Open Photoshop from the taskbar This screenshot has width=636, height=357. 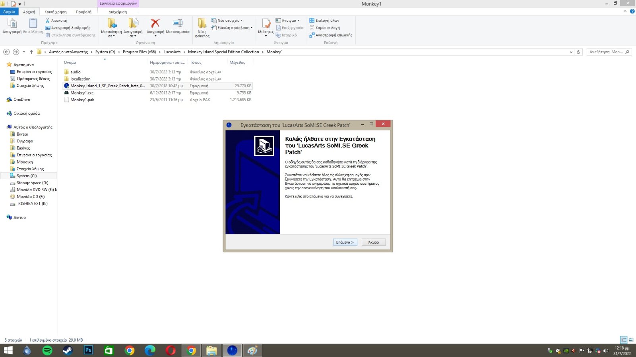coord(88,350)
